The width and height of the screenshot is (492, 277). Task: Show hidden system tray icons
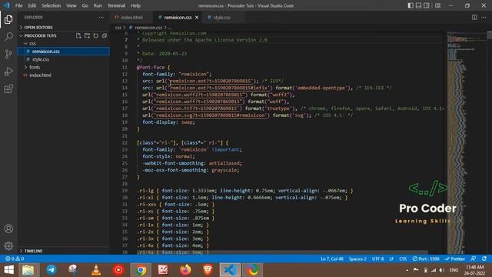(407, 270)
